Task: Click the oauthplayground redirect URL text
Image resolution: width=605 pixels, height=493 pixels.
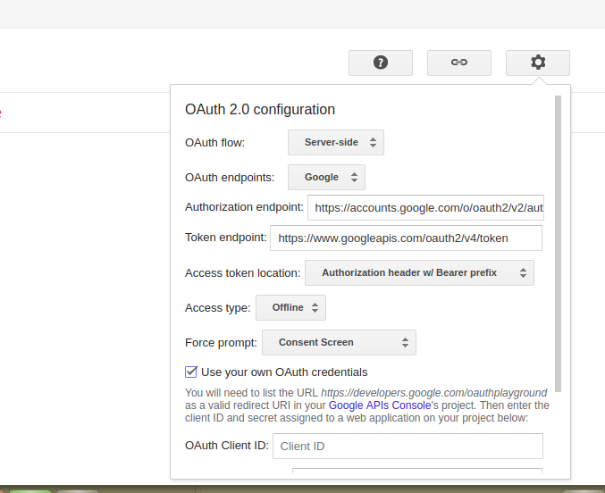Action: click(x=434, y=393)
